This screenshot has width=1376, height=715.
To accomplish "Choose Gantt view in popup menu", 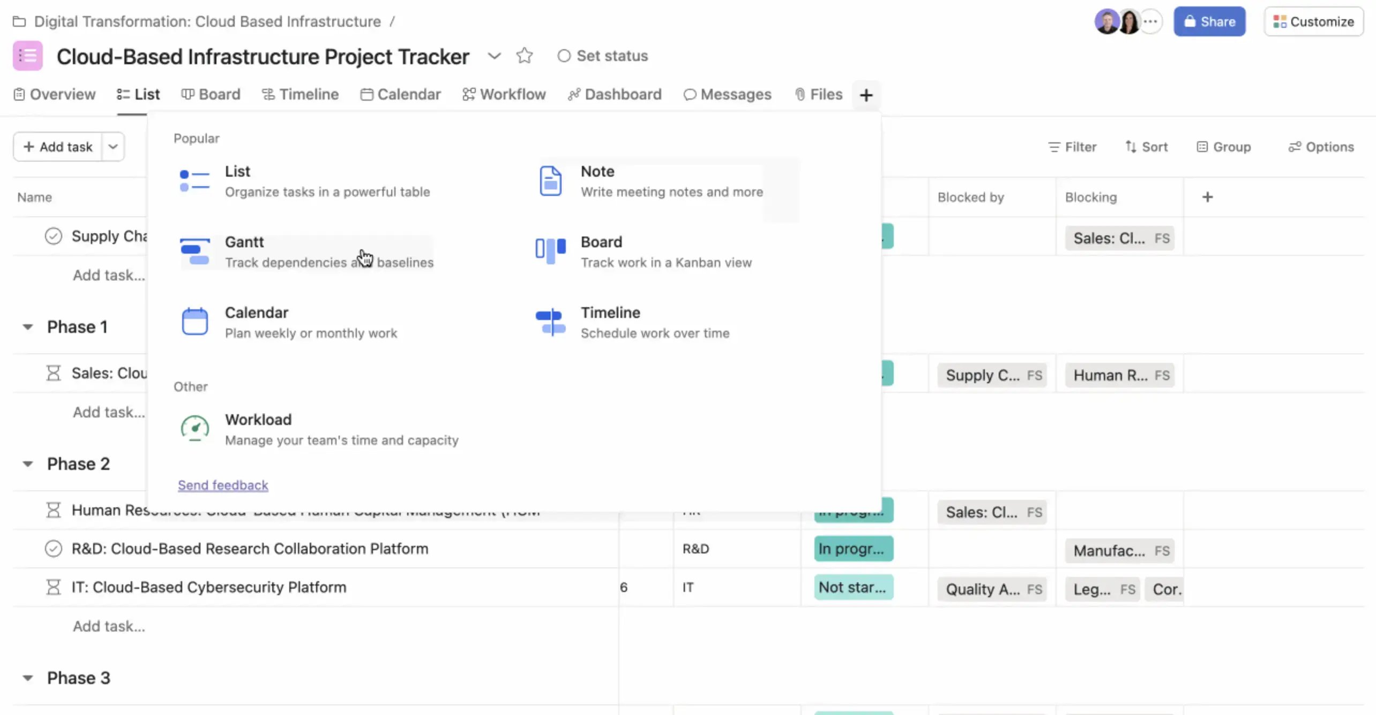I will pos(305,252).
